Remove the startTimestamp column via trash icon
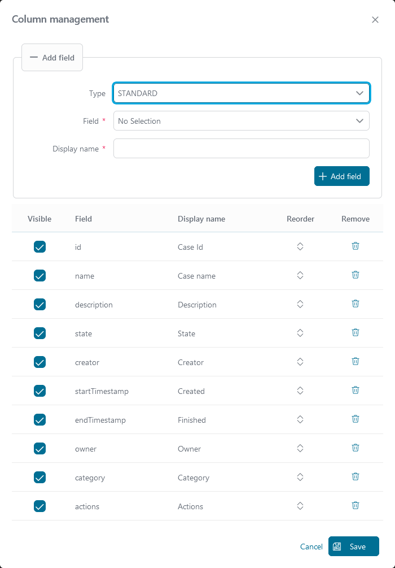 tap(355, 390)
